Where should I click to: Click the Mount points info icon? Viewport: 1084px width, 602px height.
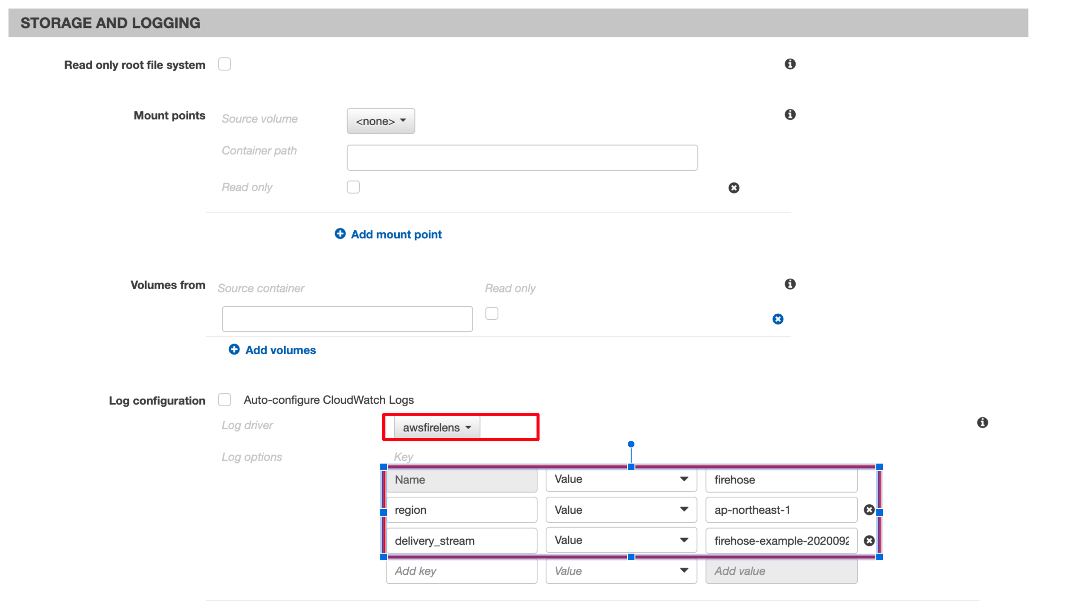[790, 115]
